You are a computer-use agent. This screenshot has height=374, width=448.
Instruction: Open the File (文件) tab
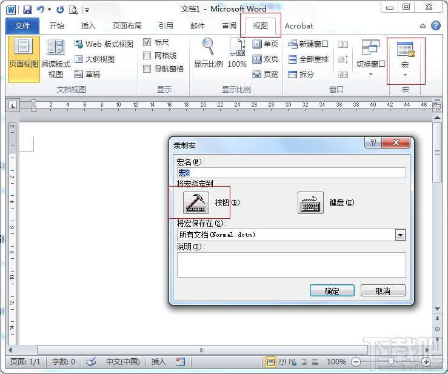tap(22, 26)
